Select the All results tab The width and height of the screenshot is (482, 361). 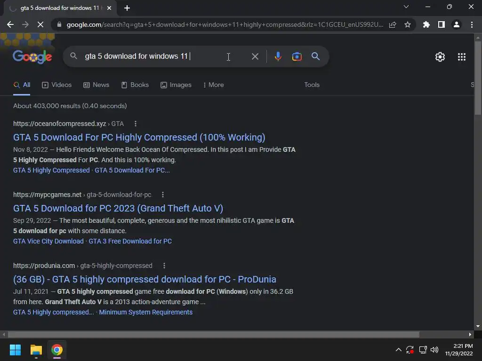(22, 85)
